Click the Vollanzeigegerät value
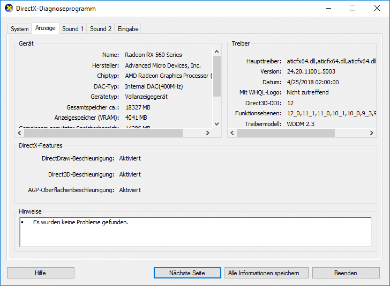390x286 pixels. [x=146, y=97]
